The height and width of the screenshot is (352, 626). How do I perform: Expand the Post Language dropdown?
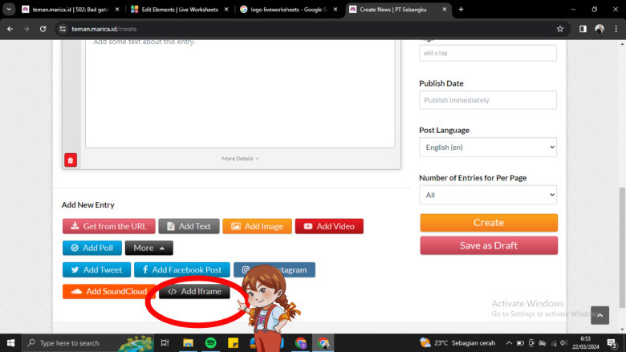[x=487, y=148]
